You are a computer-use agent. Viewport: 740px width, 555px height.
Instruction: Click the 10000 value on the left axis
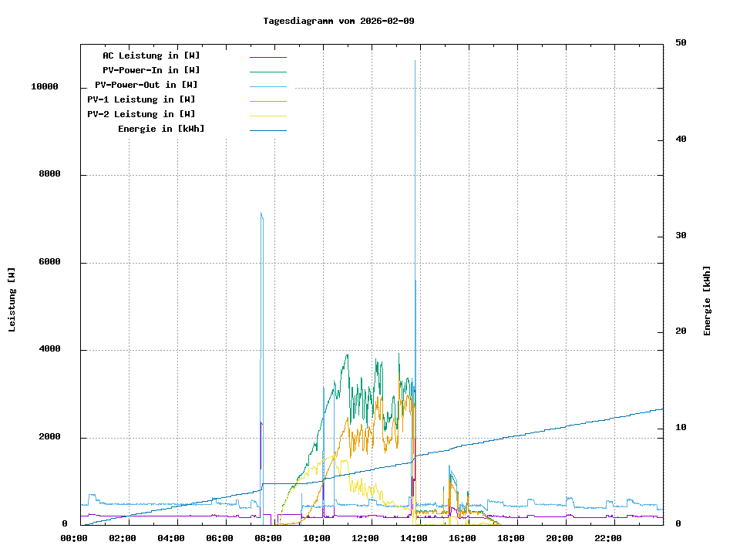click(x=44, y=87)
